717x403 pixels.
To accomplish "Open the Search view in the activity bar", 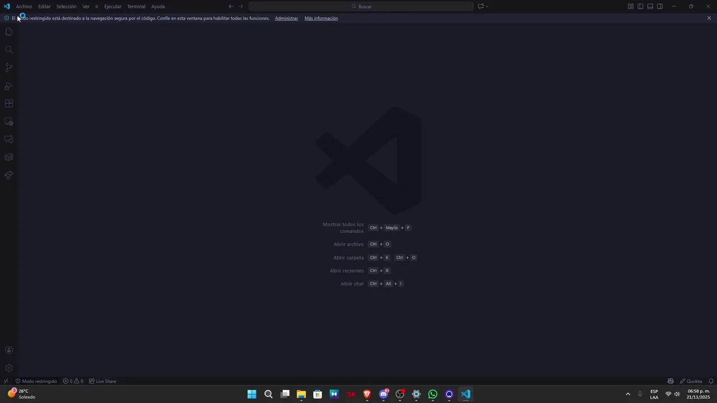I will [x=8, y=50].
